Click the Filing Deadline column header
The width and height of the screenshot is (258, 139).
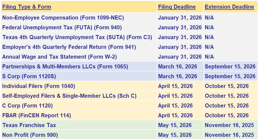click(x=177, y=7)
